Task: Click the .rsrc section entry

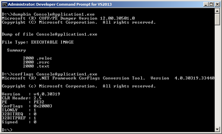Action: (36, 62)
